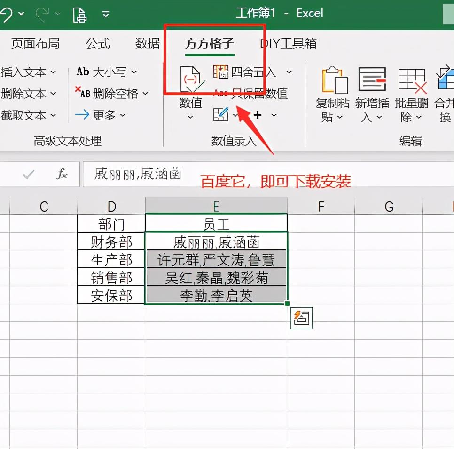454x449 pixels.
Task: Click the 员工 header cell
Action: tap(216, 223)
